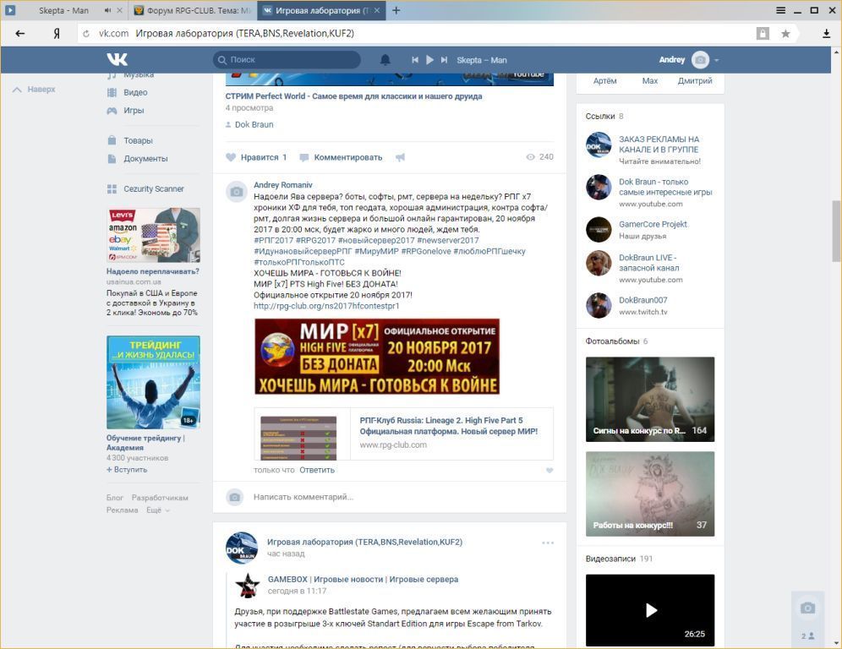Skip to next track in VK player

444,60
